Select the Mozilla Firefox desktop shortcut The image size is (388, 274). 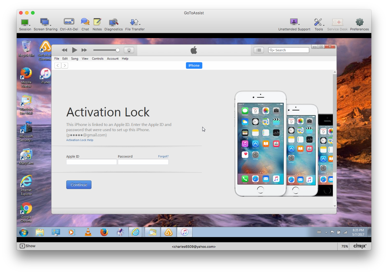pyautogui.click(x=26, y=77)
